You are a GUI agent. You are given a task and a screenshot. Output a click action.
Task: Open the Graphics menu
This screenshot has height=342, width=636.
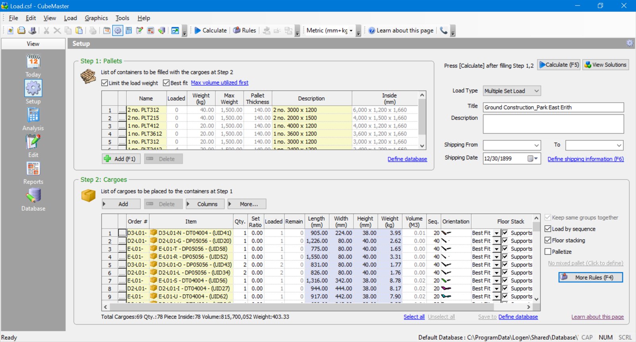point(96,18)
